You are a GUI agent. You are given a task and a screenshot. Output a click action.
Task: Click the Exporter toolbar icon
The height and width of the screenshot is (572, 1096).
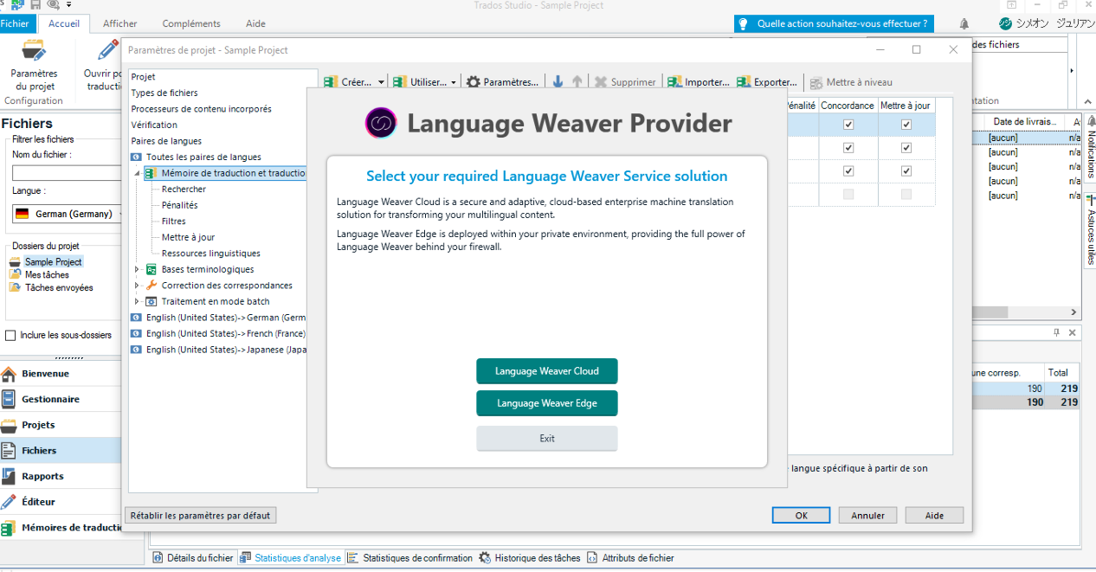[742, 80]
